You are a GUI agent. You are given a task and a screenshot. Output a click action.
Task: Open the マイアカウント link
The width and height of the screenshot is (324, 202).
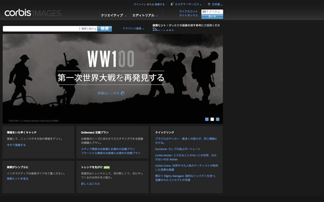188,11
